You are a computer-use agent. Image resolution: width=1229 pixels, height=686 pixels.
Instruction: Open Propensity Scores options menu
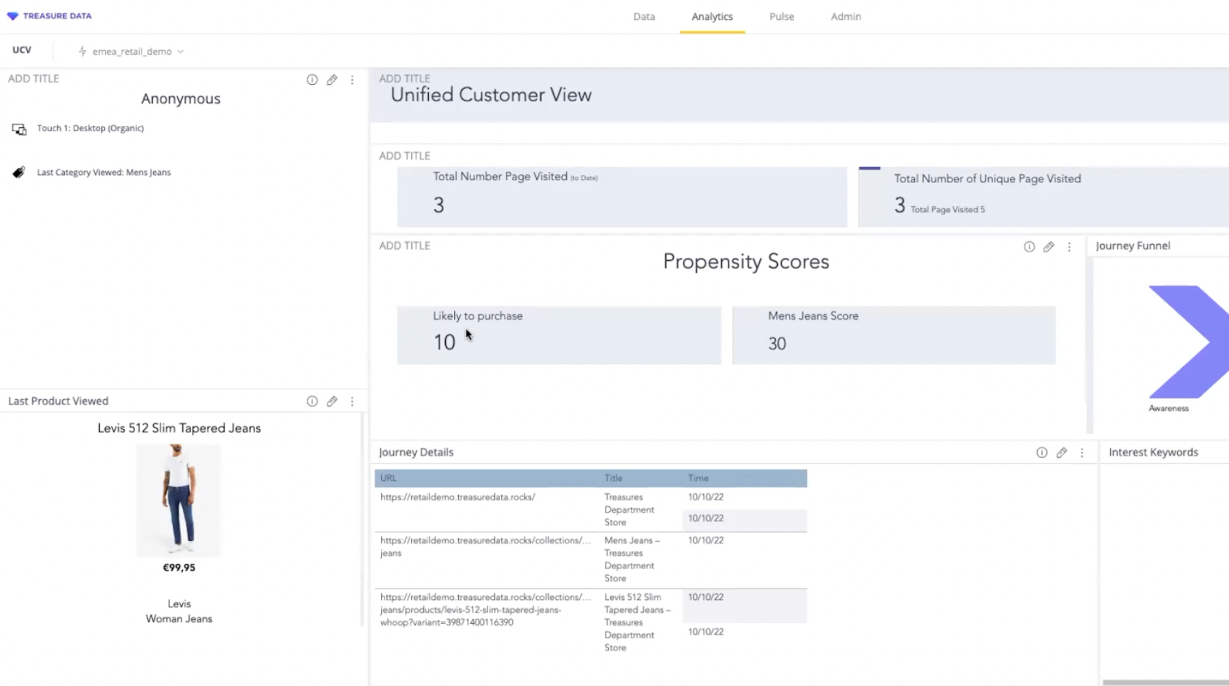[x=1069, y=247]
